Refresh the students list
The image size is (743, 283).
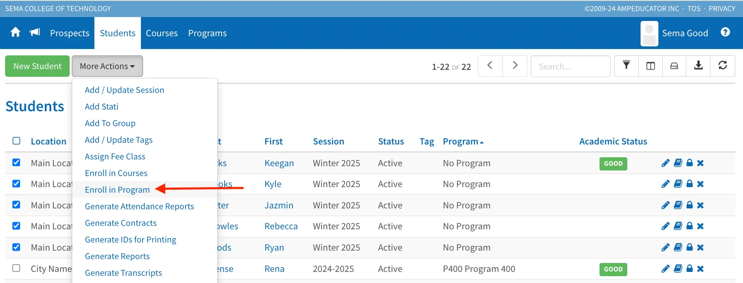723,66
